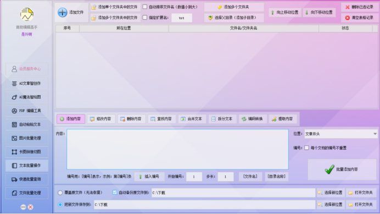Image resolution: width=380 pixels, height=214 pixels.
Task: Click 选择新位置 for backup path
Action: click(x=331, y=193)
